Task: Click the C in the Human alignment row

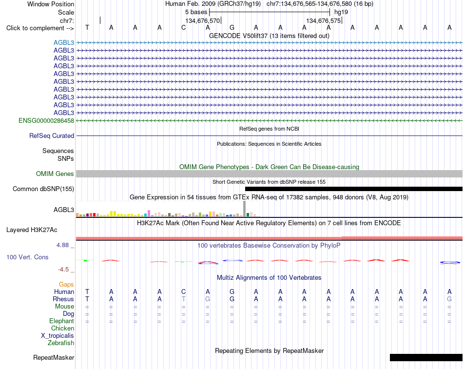Action: tap(184, 292)
